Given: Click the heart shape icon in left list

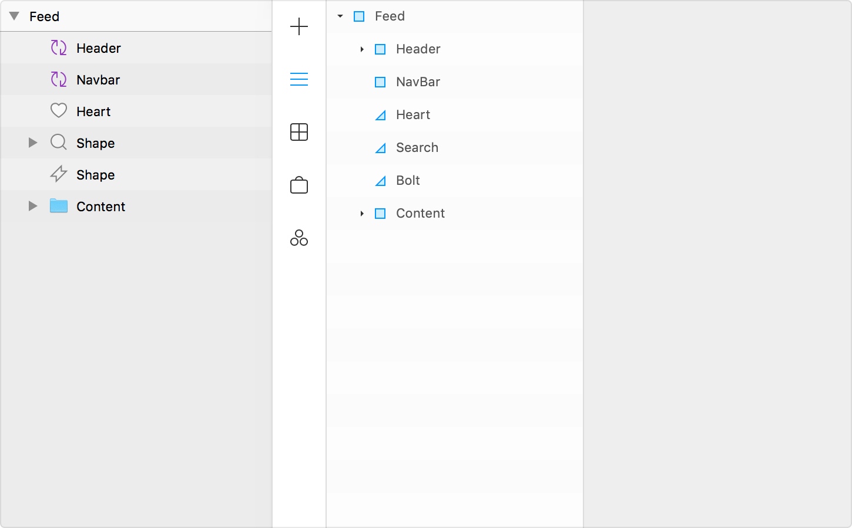Looking at the screenshot, I should [59, 111].
